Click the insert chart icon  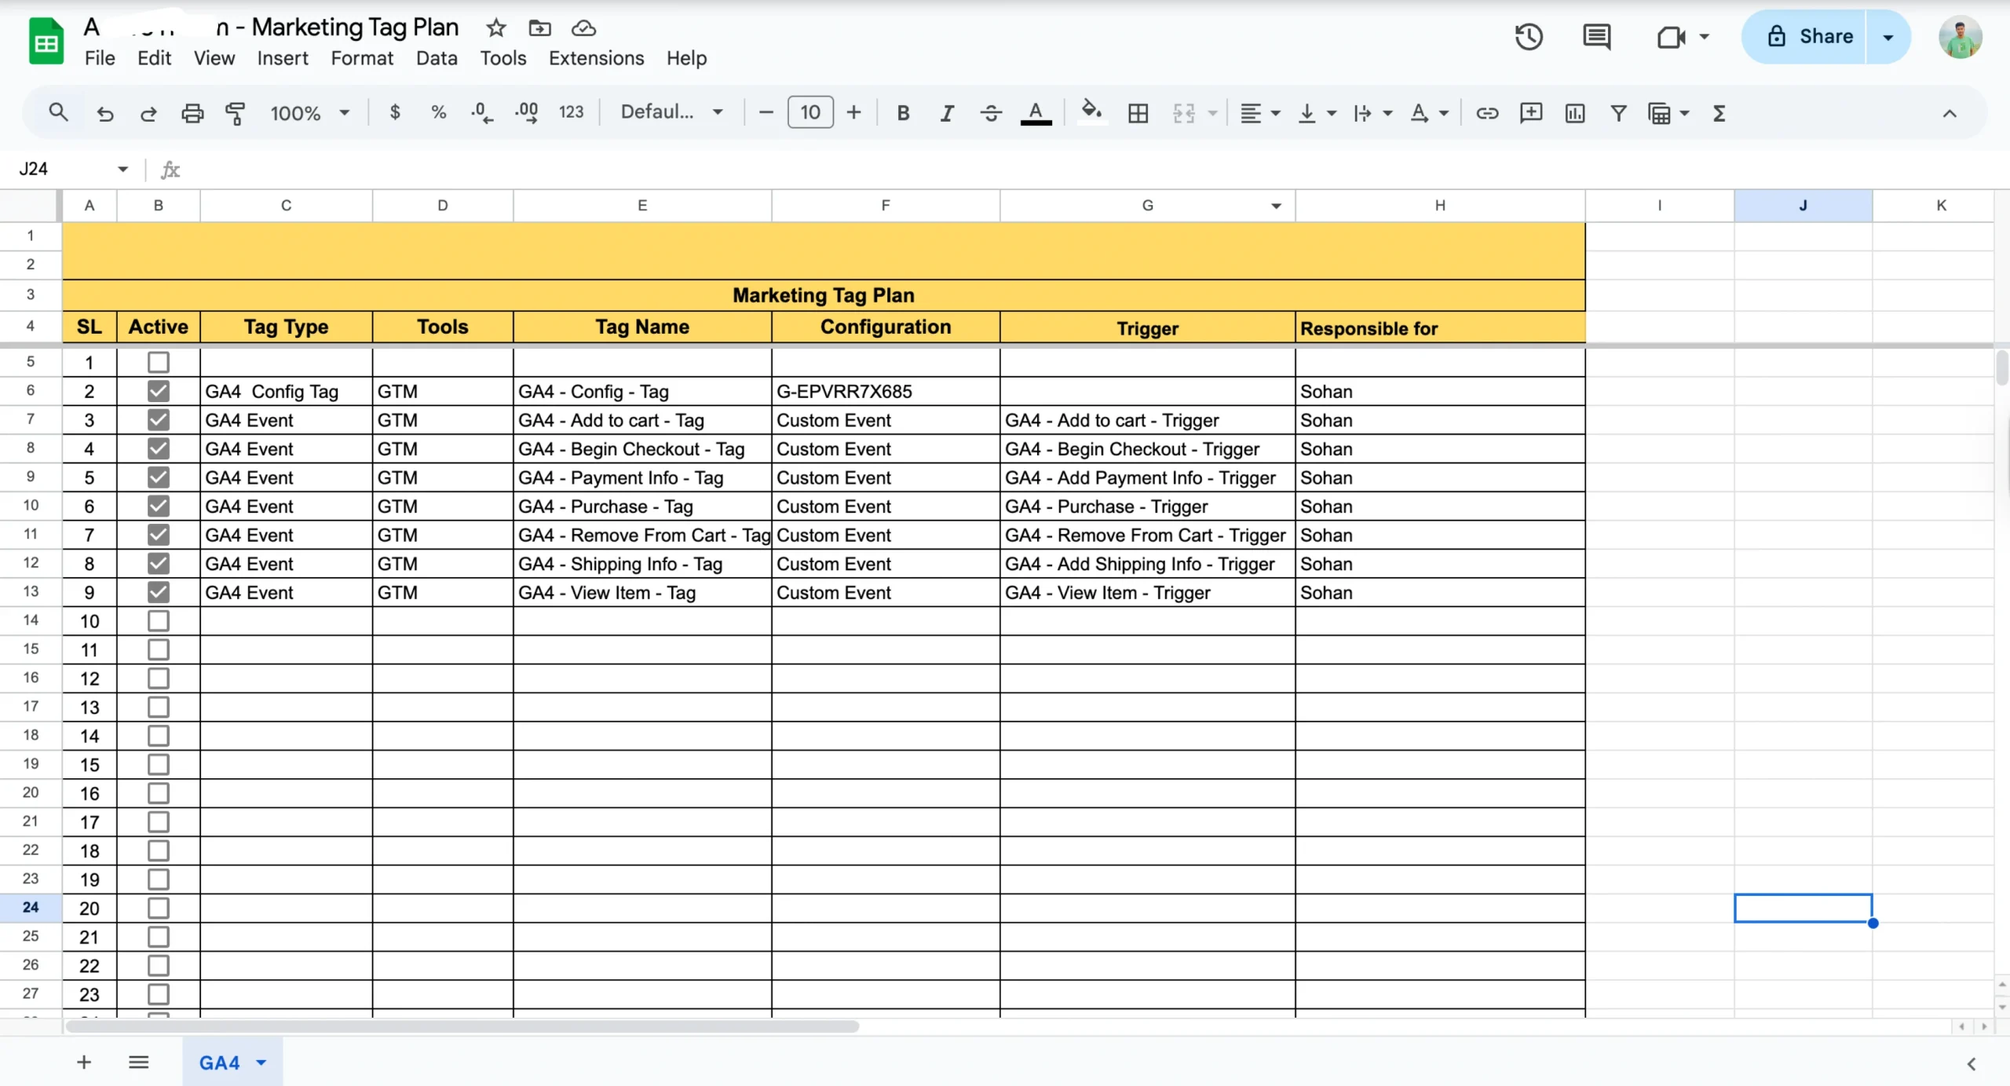tap(1574, 113)
